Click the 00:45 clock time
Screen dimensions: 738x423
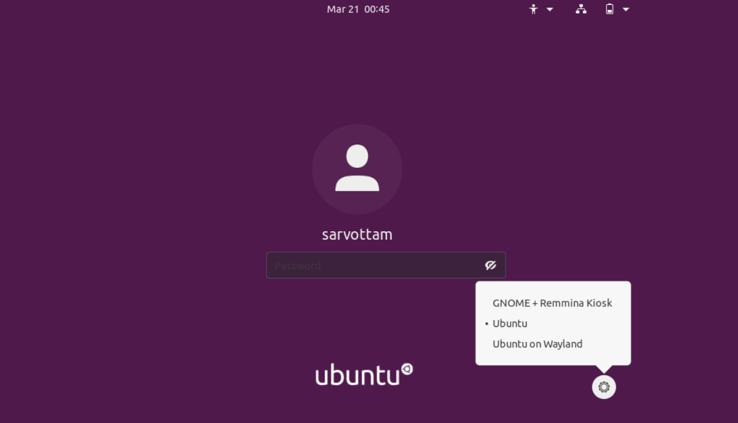[x=377, y=9]
